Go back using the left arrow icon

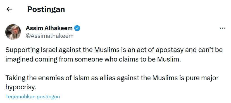(x=9, y=9)
